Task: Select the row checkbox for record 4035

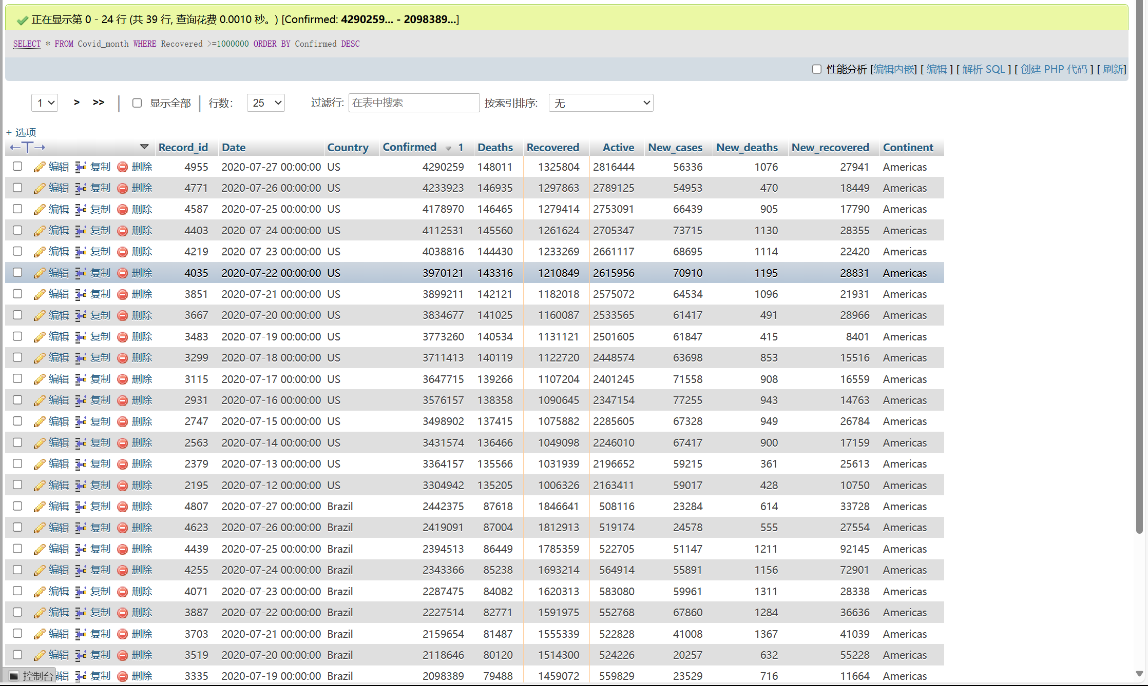Action: (17, 273)
